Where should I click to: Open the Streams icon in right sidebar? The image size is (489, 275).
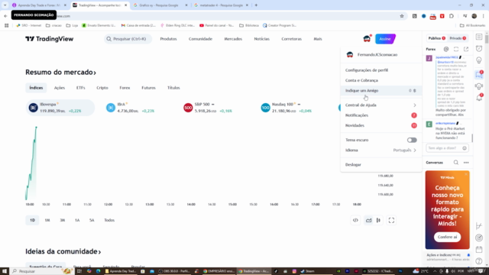click(x=479, y=86)
